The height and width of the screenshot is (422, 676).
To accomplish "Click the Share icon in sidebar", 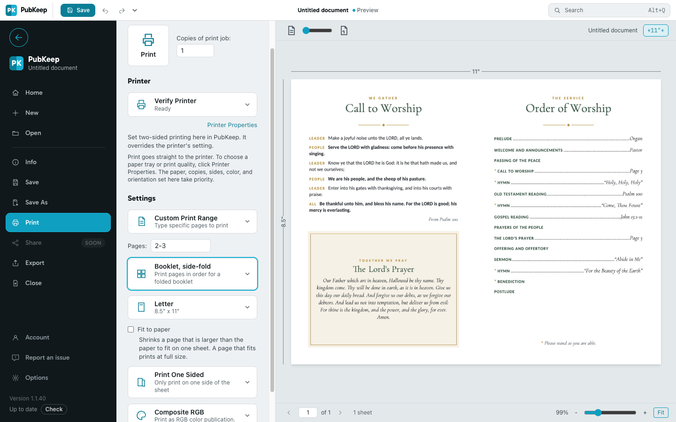I will tap(15, 243).
